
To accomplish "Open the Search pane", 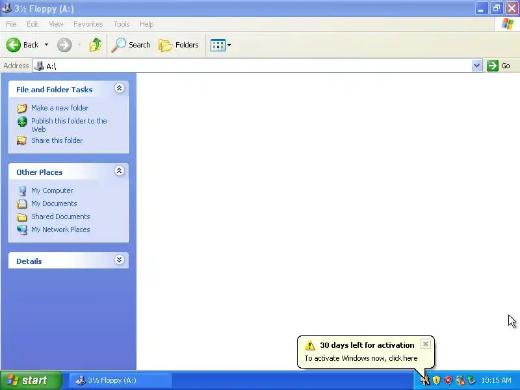I will coord(131,45).
